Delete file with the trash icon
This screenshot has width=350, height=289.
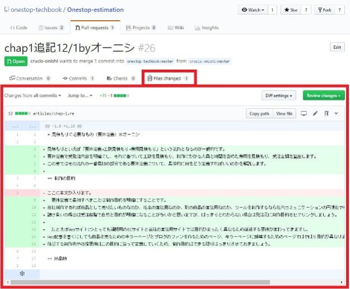click(326, 114)
